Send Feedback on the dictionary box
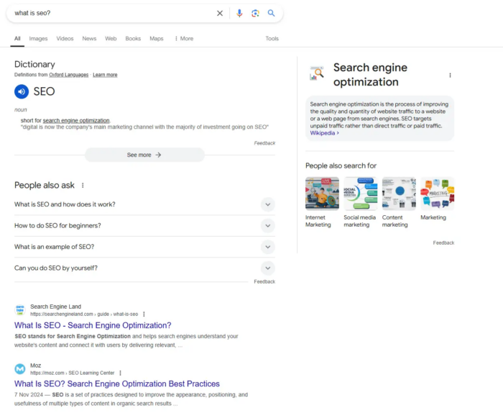 pyautogui.click(x=264, y=143)
